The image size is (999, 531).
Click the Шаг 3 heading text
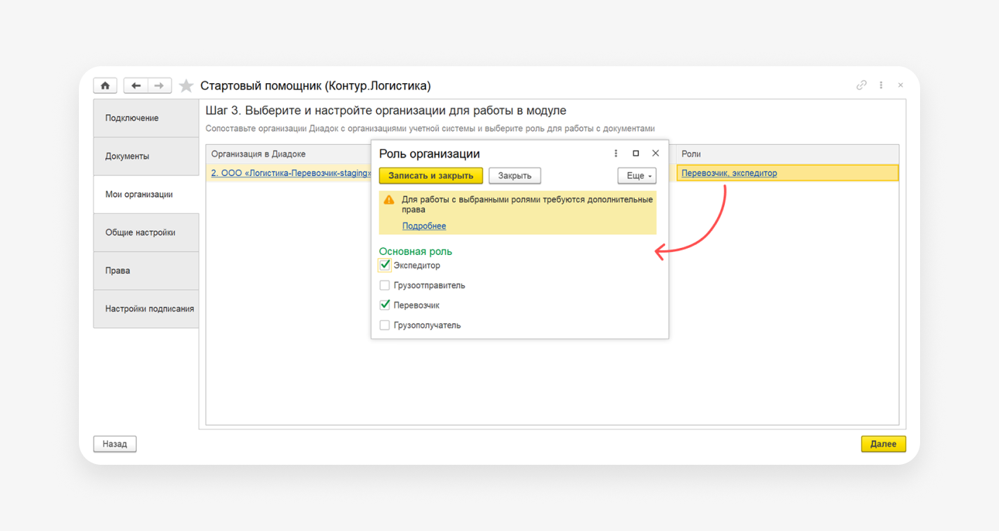pyautogui.click(x=386, y=111)
